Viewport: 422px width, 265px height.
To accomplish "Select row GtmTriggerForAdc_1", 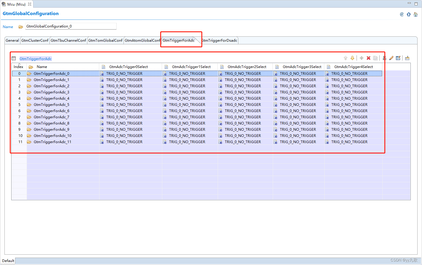I will coord(197,80).
